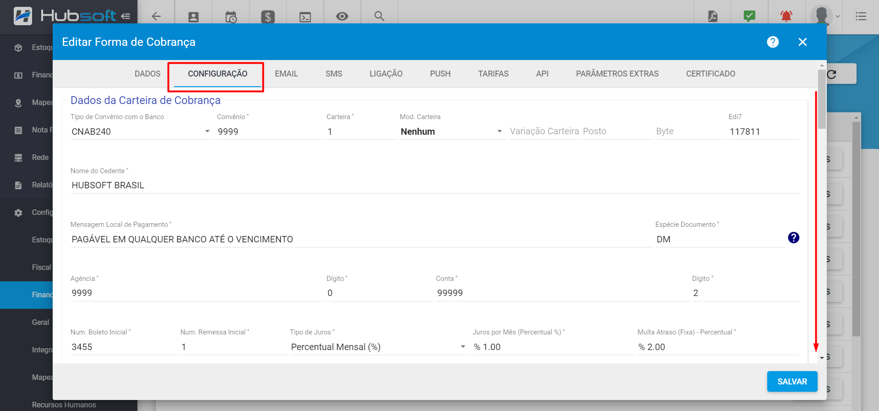Click the dialog vertical scrollbar thumb
Viewport: 879px width, 411px height.
(822, 99)
